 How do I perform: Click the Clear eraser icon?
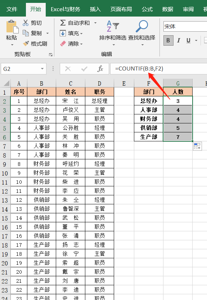63,44
